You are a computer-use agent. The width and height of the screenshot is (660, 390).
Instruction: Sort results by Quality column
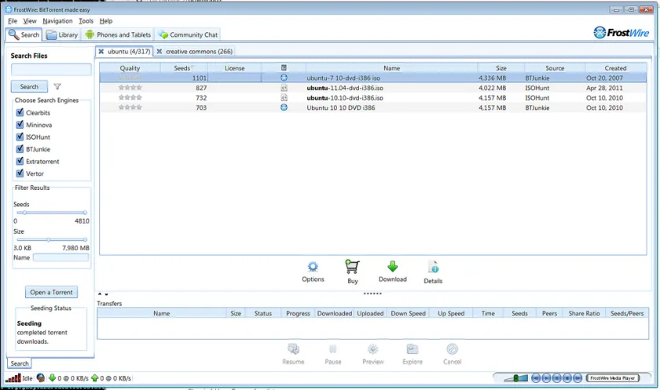tap(130, 67)
